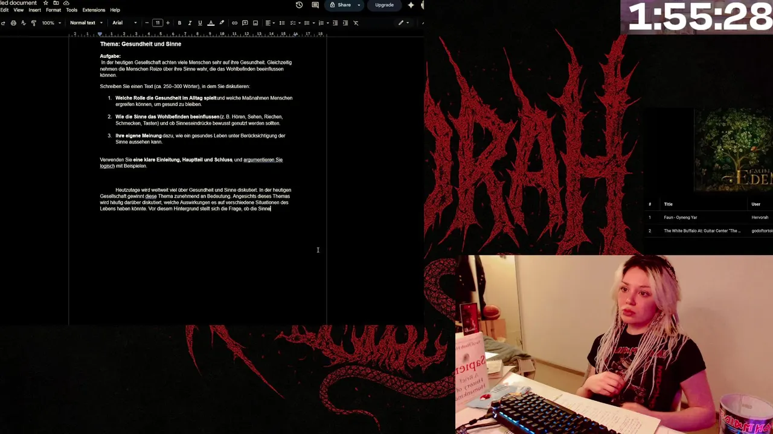Insert a numbered list

click(321, 23)
